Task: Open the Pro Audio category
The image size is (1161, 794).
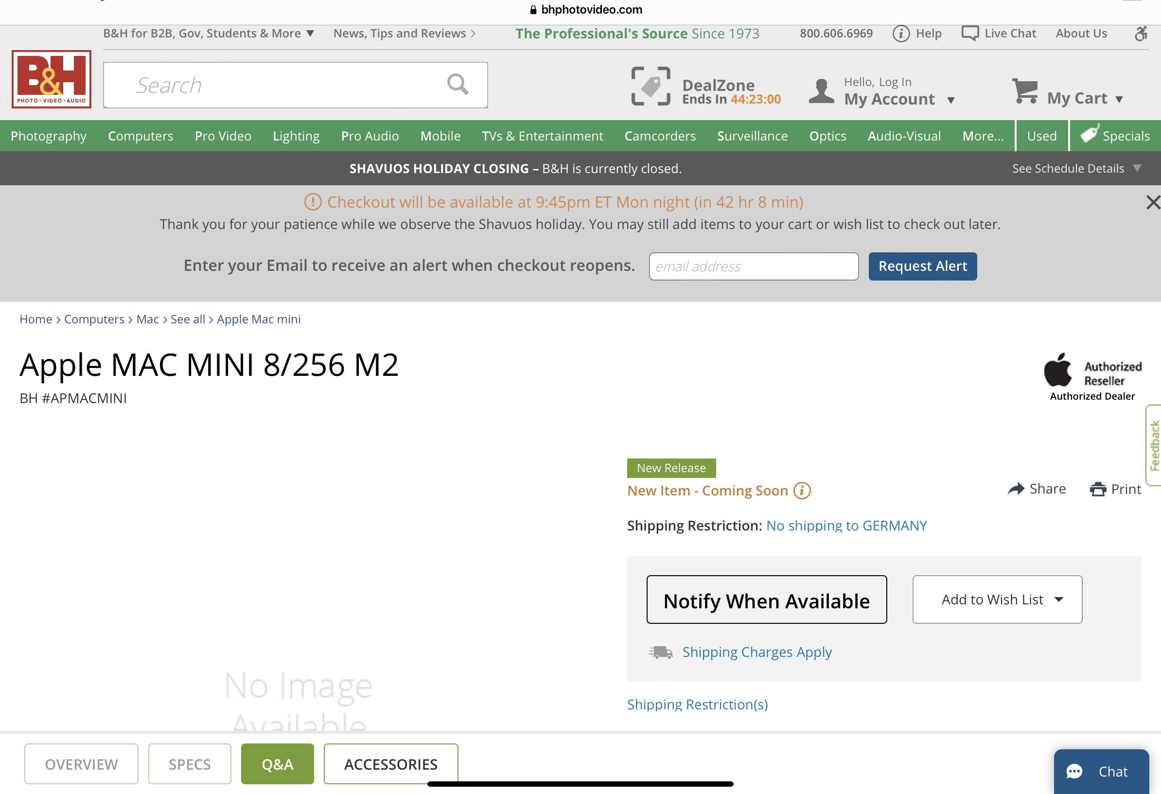Action: click(369, 136)
